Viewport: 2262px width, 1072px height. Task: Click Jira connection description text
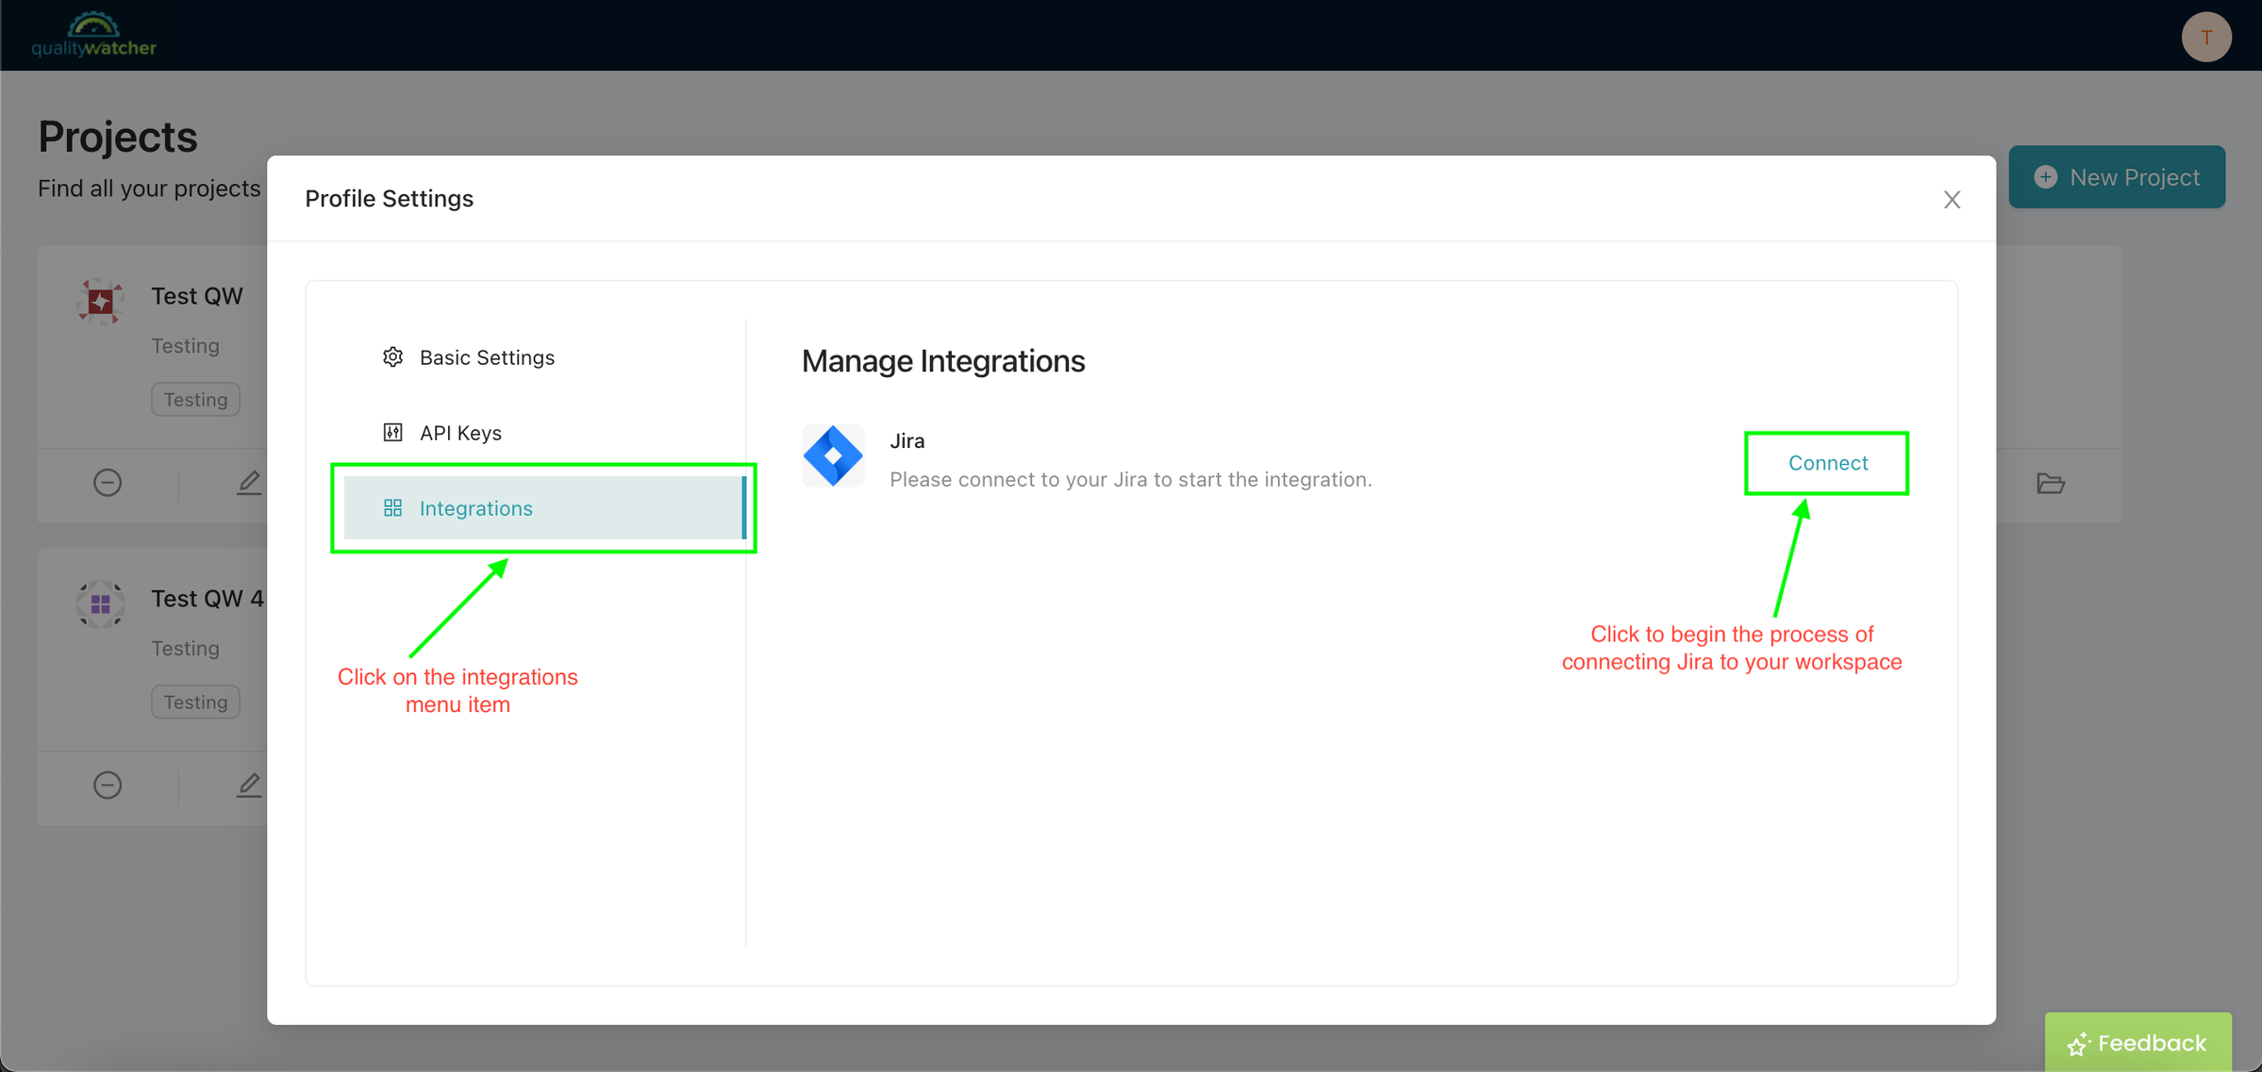coord(1130,480)
